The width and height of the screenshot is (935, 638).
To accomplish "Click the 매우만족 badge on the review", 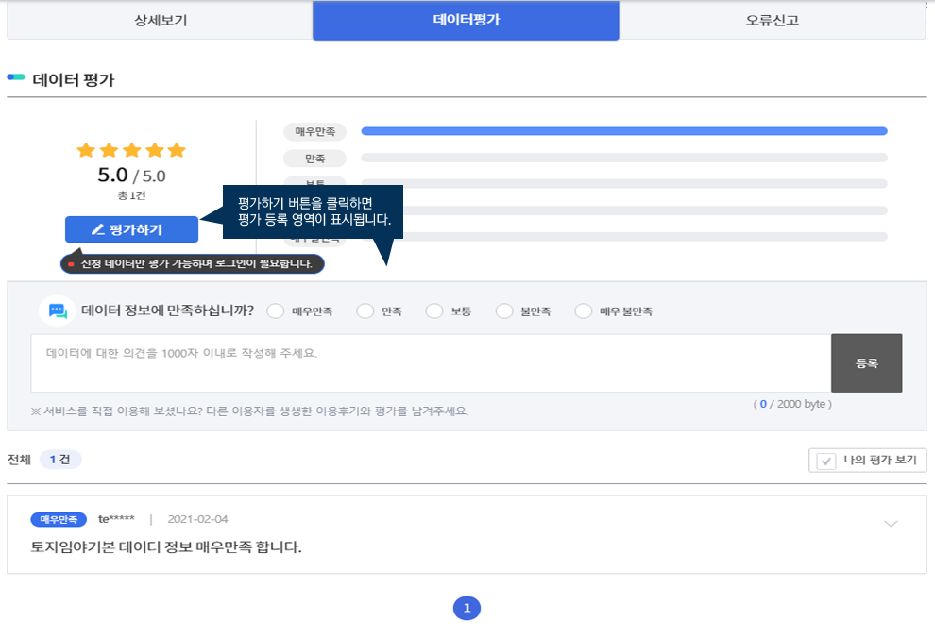I will (x=59, y=519).
